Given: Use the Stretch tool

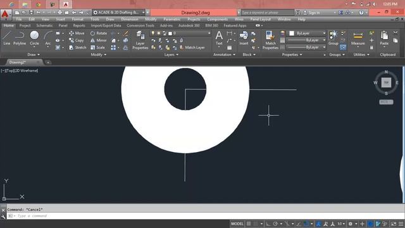Looking at the screenshot, I should coord(77,47).
